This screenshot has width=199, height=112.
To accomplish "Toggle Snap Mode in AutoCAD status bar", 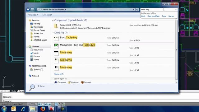I will tap(29, 104).
